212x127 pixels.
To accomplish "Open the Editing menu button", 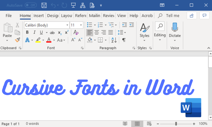I will tap(160, 31).
